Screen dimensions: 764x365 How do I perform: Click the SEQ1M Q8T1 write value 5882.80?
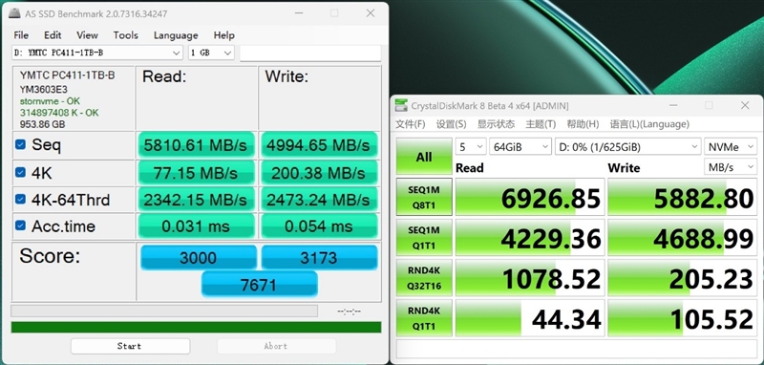682,197
